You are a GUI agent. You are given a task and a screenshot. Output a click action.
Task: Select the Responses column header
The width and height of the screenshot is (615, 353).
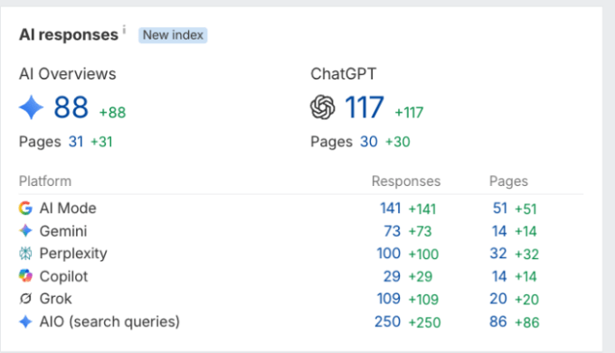(406, 181)
